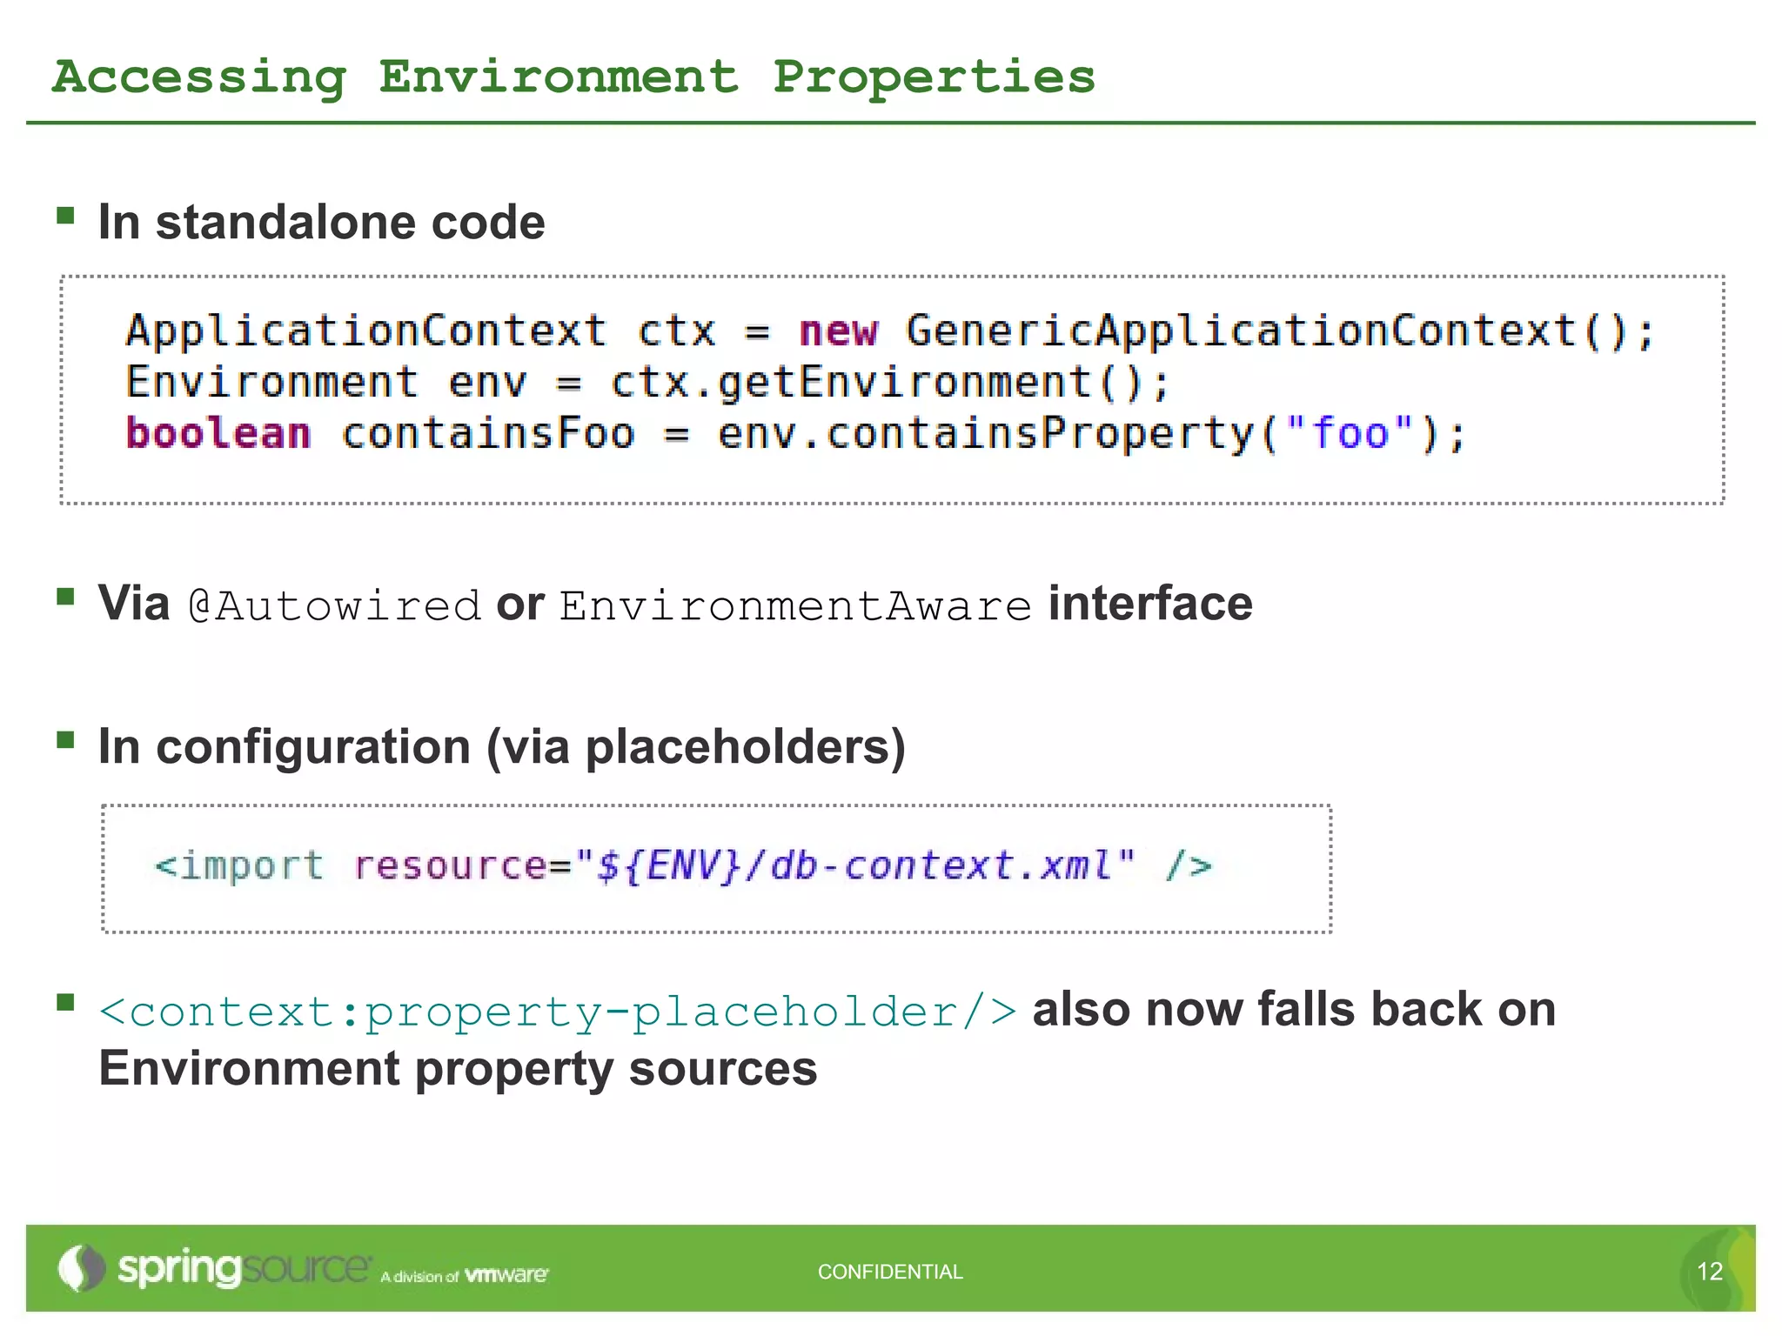Click 'A division of vmware' footer text
Image resolution: width=1782 pixels, height=1336 pixels.
point(465,1276)
